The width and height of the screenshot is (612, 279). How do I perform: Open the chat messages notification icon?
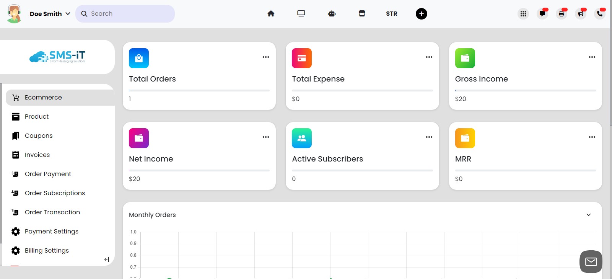[542, 14]
